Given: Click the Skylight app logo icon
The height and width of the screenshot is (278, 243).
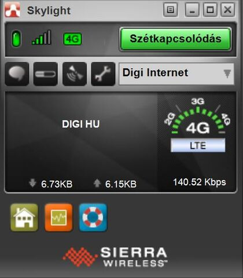Looking at the screenshot, I should pos(12,10).
